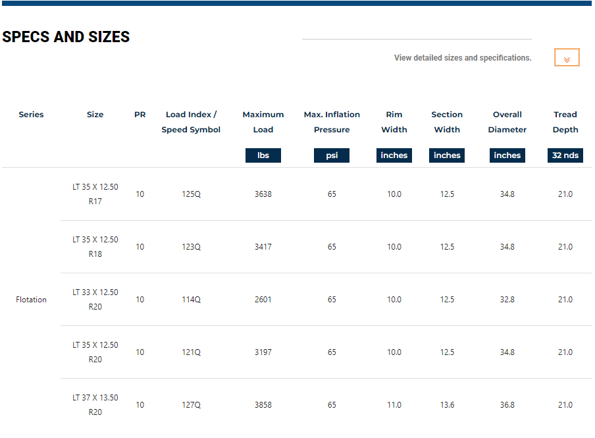
Task: Select the LT 35 X 12.50 R18 size
Action: click(95, 247)
